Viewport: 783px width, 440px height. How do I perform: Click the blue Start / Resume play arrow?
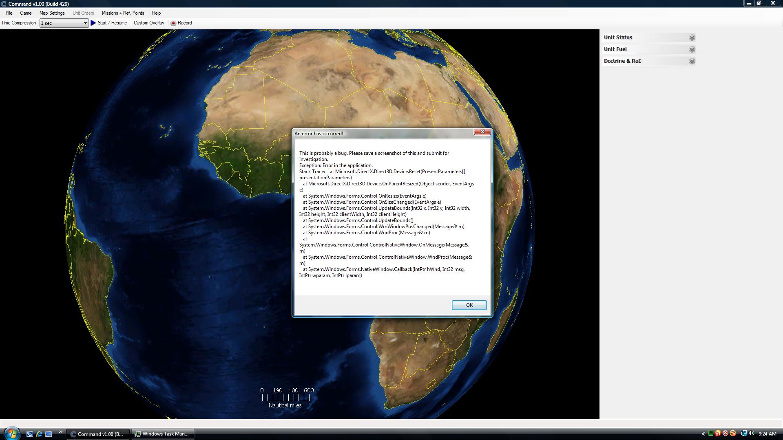(x=93, y=23)
